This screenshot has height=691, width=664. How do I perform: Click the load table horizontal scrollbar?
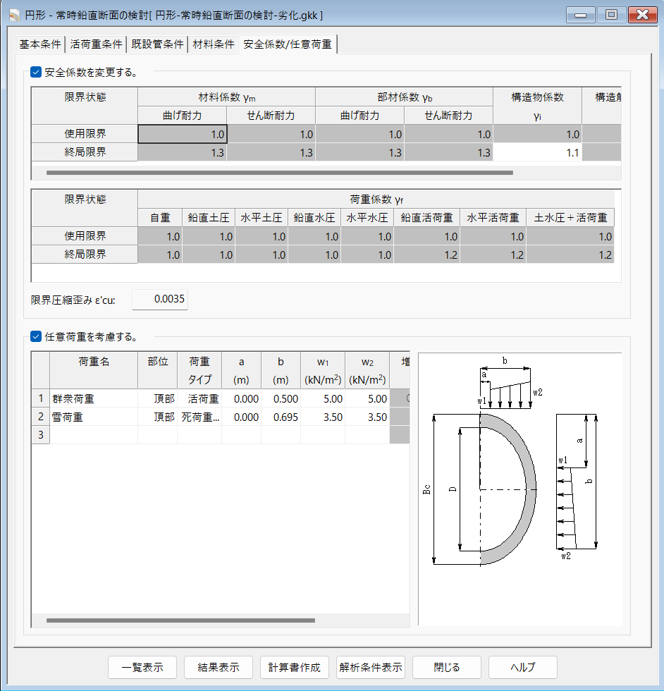(x=180, y=620)
